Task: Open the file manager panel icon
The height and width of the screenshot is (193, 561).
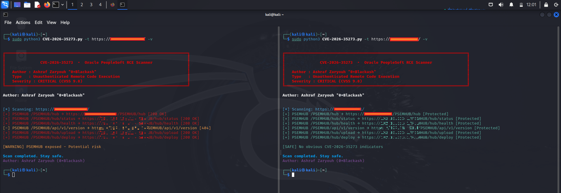Action: 27,5
